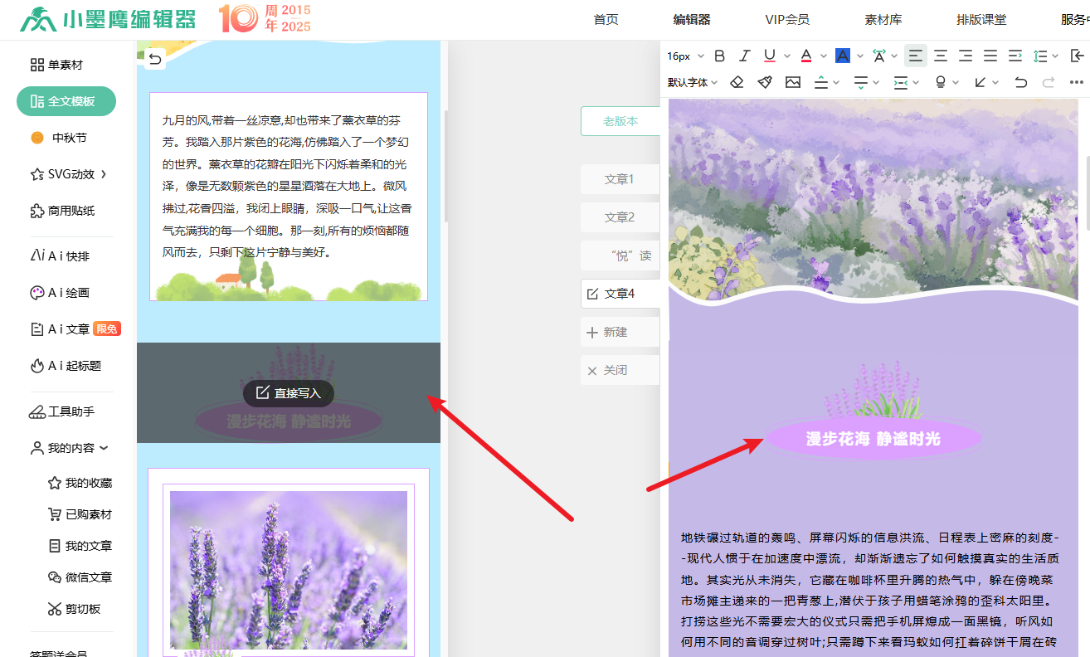Screen dimensions: 1090x657
Task: Click the undo arrow in the editor toolbar
Action: click(1021, 82)
